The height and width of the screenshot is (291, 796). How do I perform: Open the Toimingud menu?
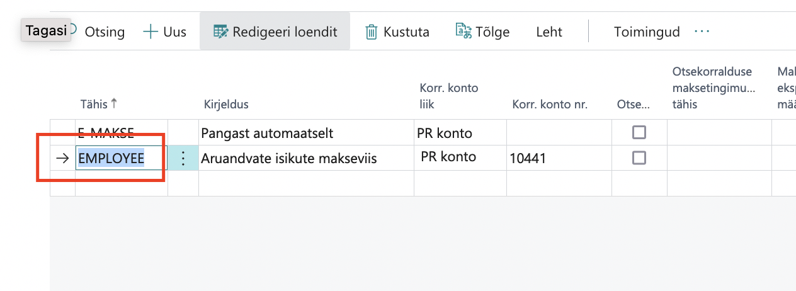pos(647,31)
